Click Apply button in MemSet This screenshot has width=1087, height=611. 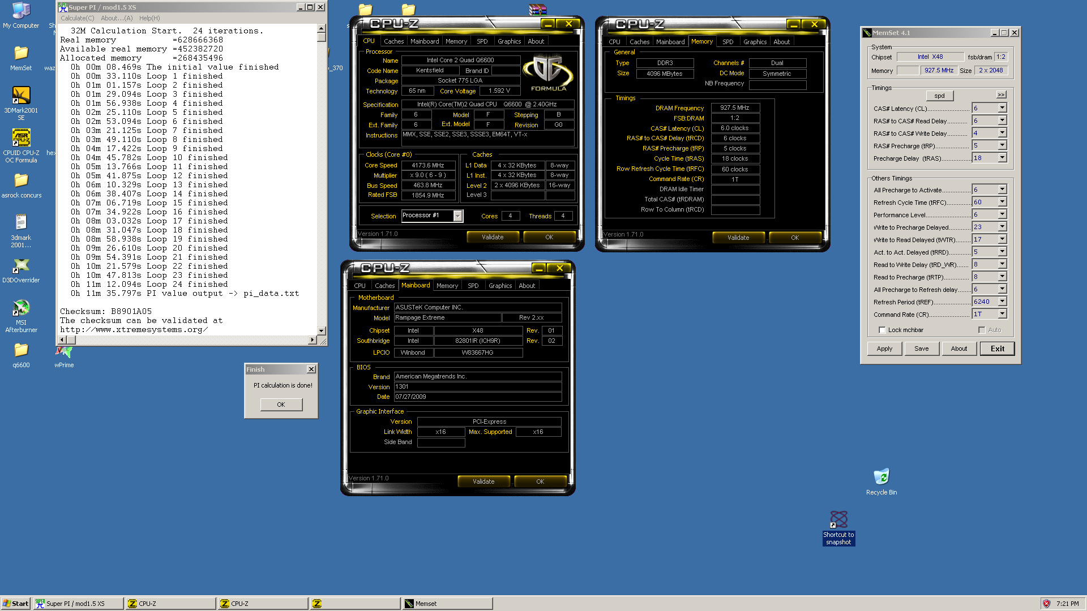click(x=884, y=348)
